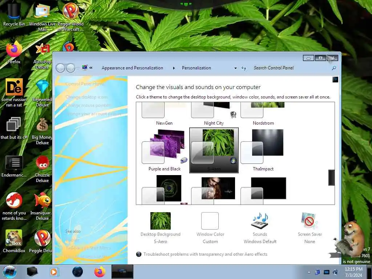This screenshot has height=279, width=372.
Task: Open Windows Media Player from the taskbar
Action: pos(54,272)
